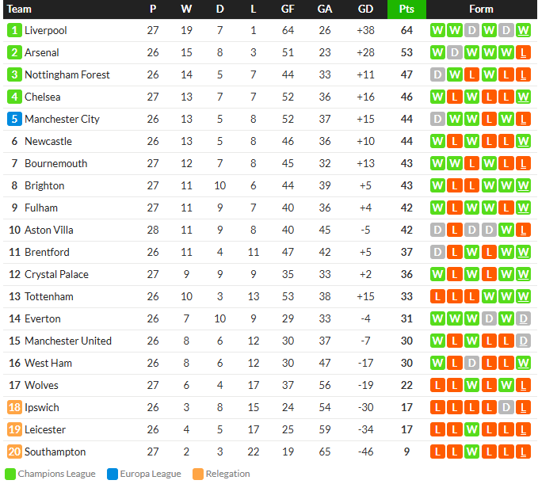Open the Nottingham Forest team link
538x484 pixels.
click(x=67, y=74)
